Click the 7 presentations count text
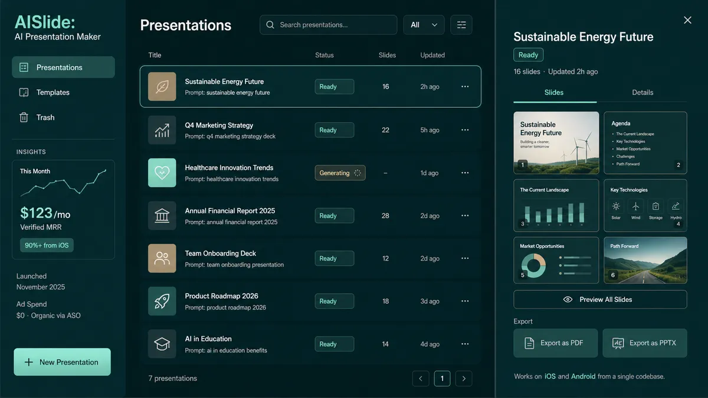708x398 pixels. 172,379
